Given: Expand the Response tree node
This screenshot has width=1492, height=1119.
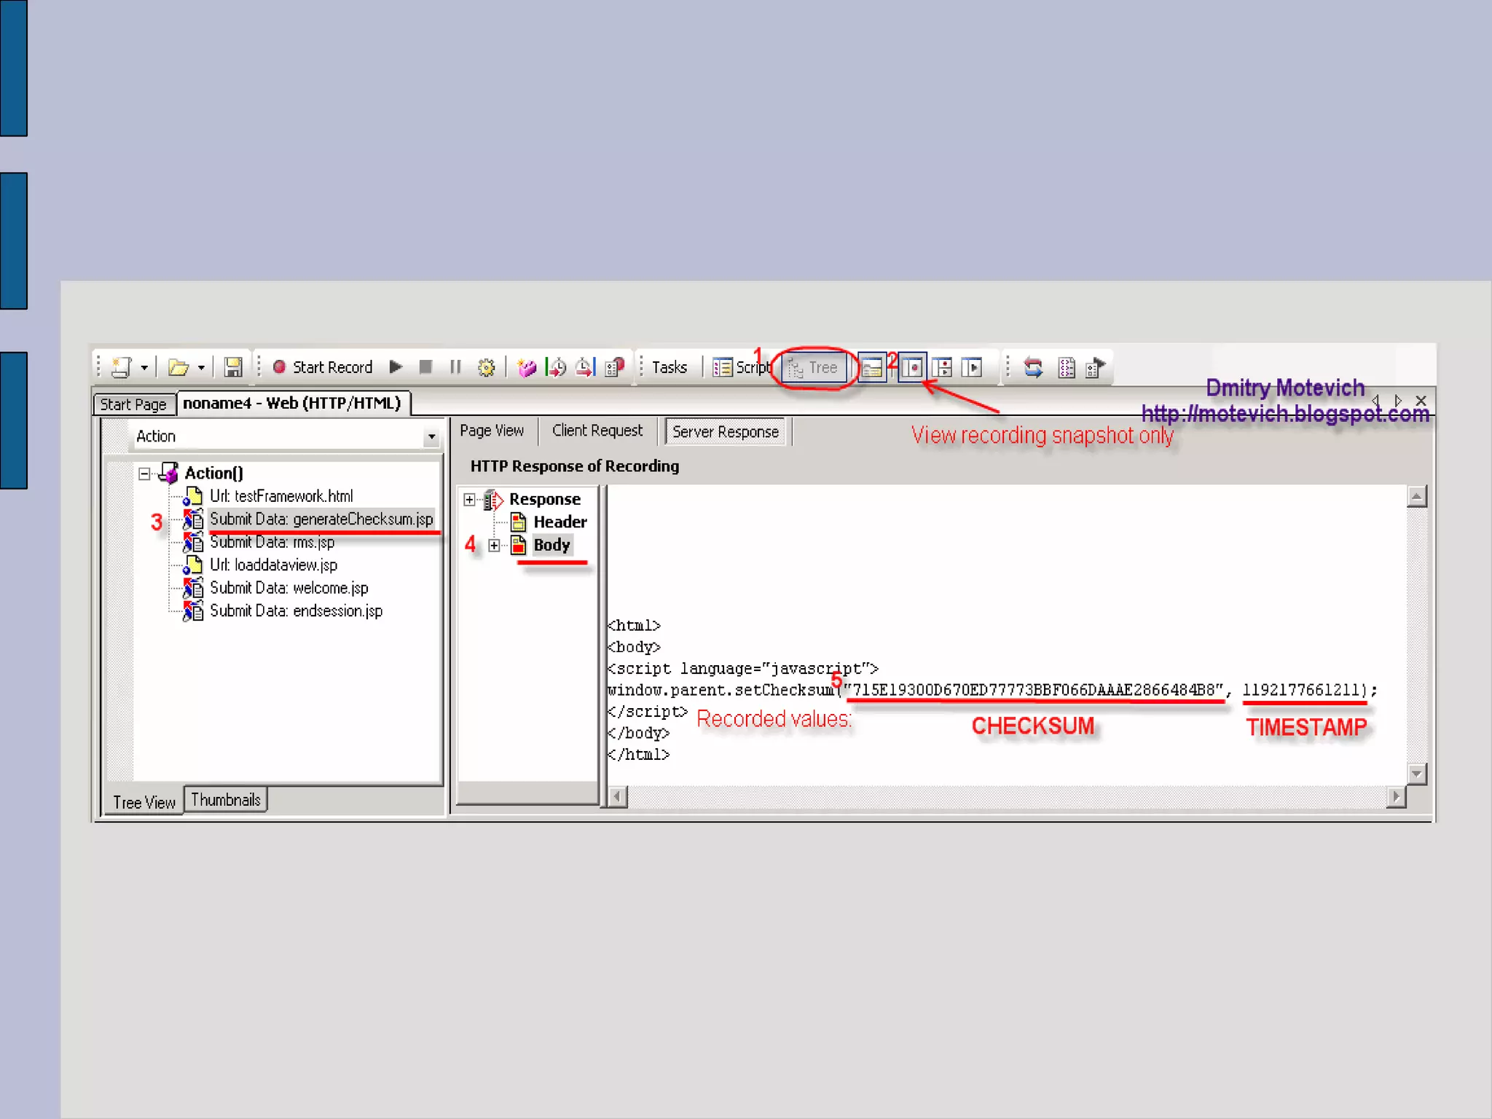Looking at the screenshot, I should (x=469, y=500).
